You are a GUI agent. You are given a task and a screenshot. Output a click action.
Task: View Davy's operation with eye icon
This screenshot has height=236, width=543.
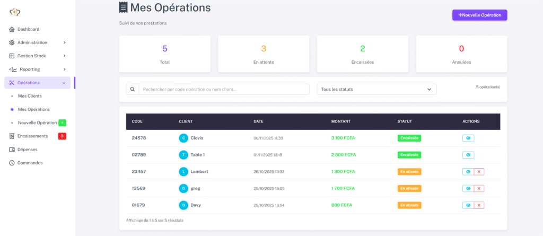(468, 205)
